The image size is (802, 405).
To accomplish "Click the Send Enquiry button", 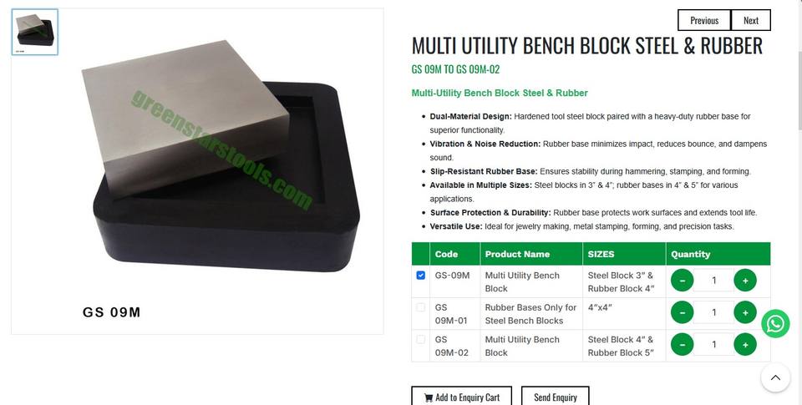I will pyautogui.click(x=556, y=397).
